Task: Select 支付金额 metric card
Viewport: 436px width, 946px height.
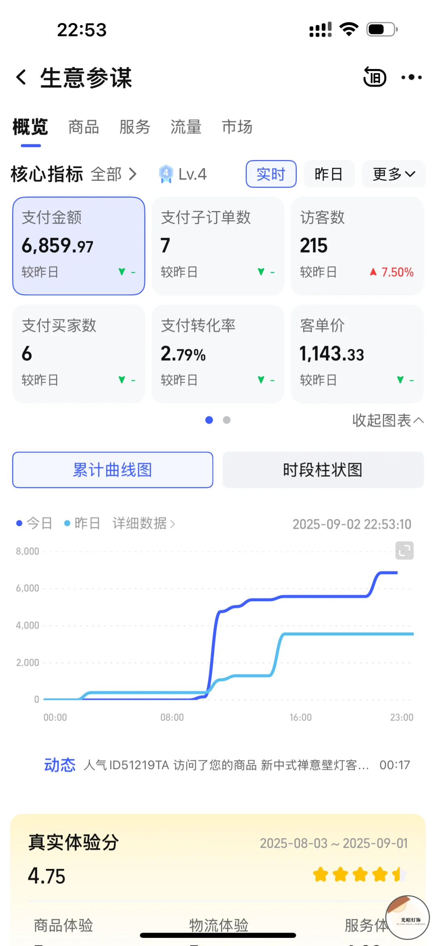Action: 79,246
